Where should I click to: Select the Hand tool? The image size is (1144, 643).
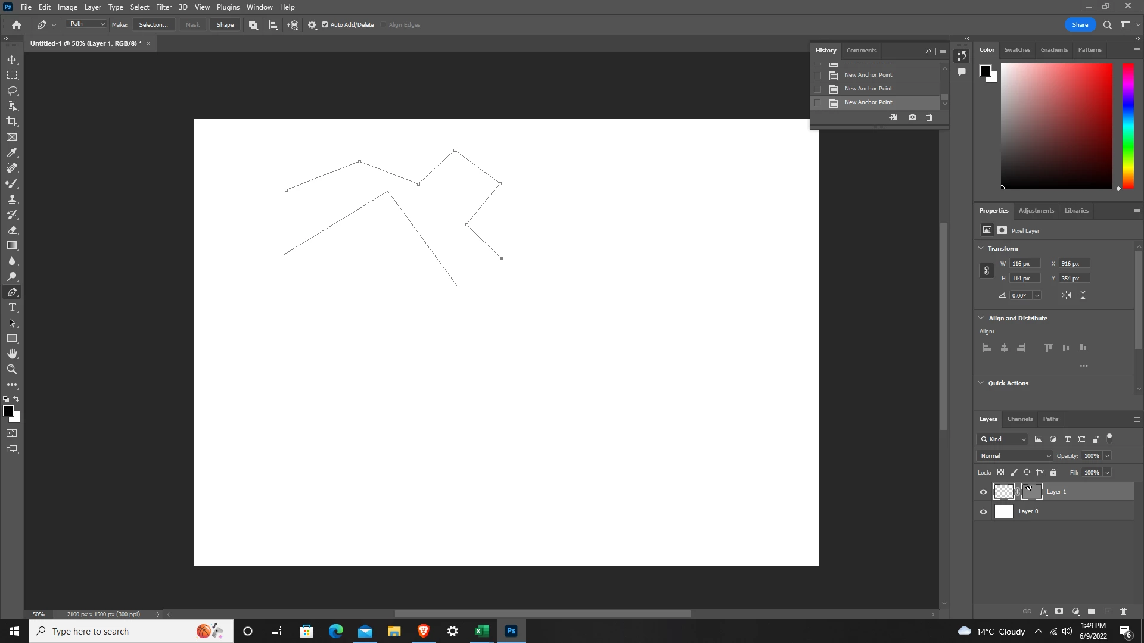pos(12,354)
